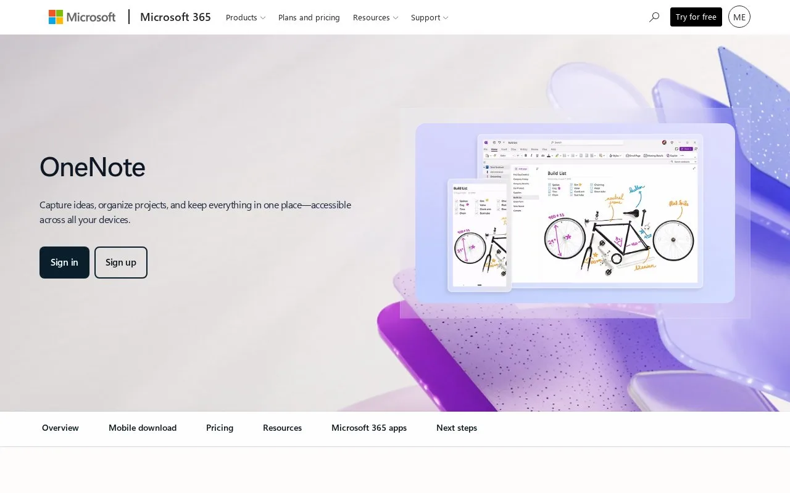Jump to the Pricing section

point(220,428)
